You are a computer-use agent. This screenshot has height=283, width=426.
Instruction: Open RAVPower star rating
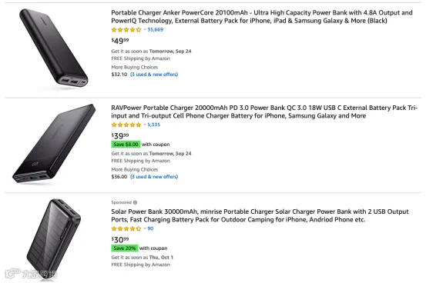126,125
